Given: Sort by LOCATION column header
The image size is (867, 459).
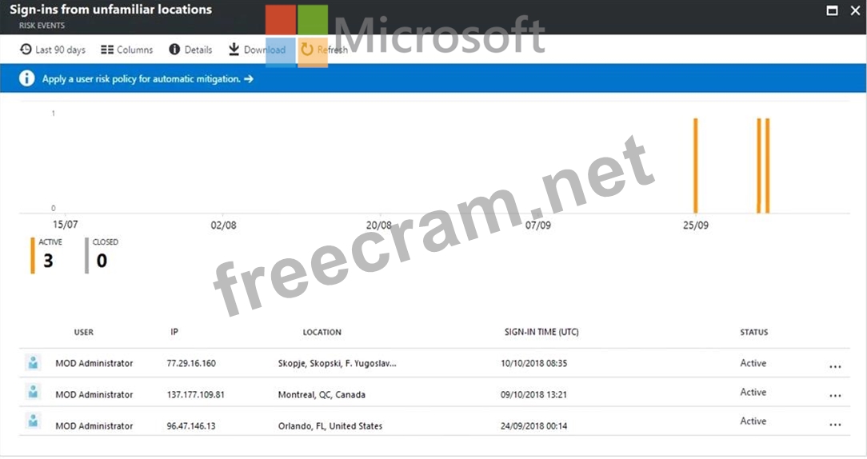Looking at the screenshot, I should pos(322,333).
